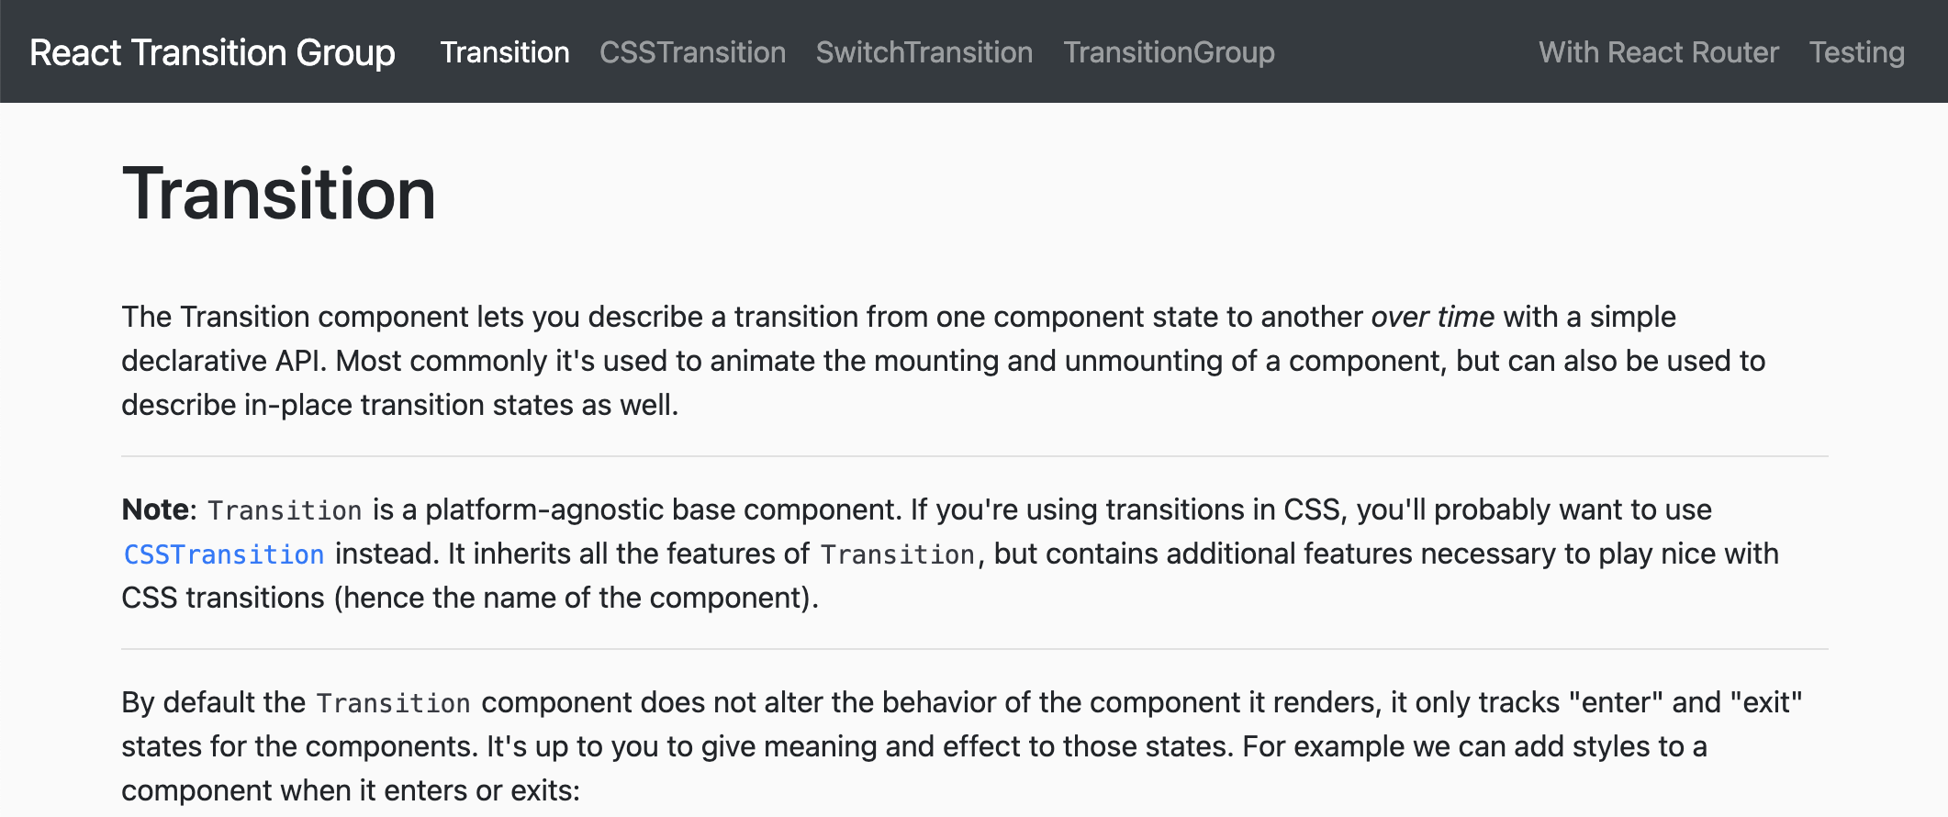The image size is (1948, 817).
Task: Click the large Transition page heading
Action: 279,195
